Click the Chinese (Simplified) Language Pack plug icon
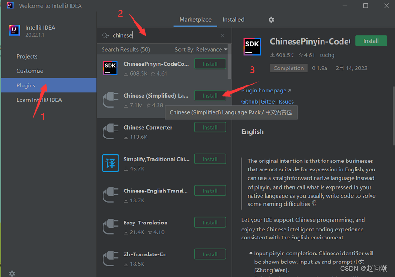This screenshot has height=277, width=395. [110, 100]
